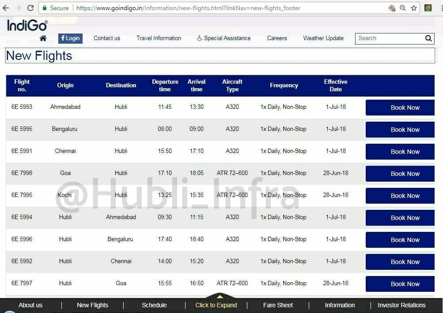This screenshot has height=313, width=443.
Task: Click the Effective Date column header
Action: [x=336, y=86]
